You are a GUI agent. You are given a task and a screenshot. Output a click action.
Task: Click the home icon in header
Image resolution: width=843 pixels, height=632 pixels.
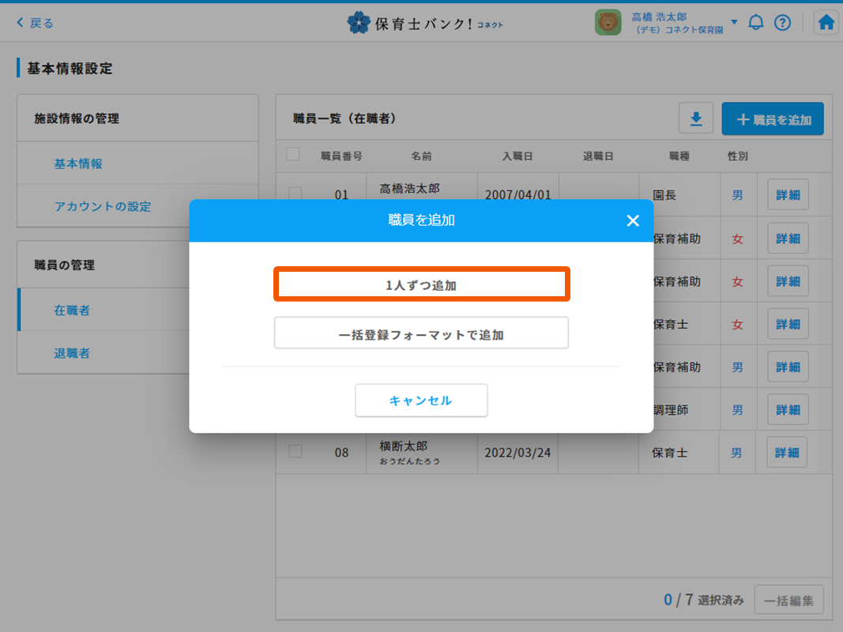click(x=826, y=23)
